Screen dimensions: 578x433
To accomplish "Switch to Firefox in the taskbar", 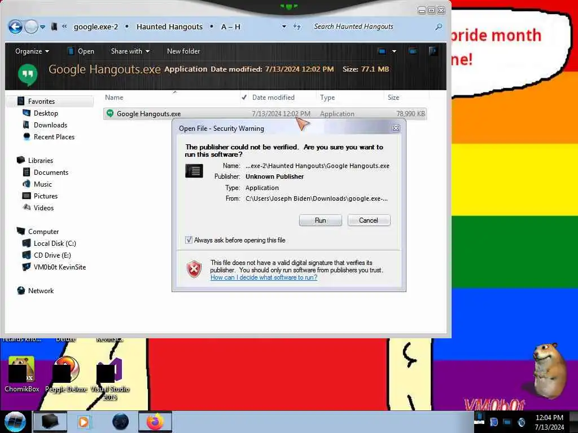I will [x=155, y=422].
